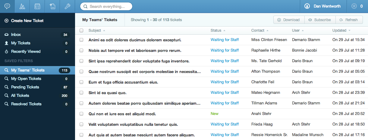Click magnifier icon beside Pending Tickets
368x140 pixels.
6,87
